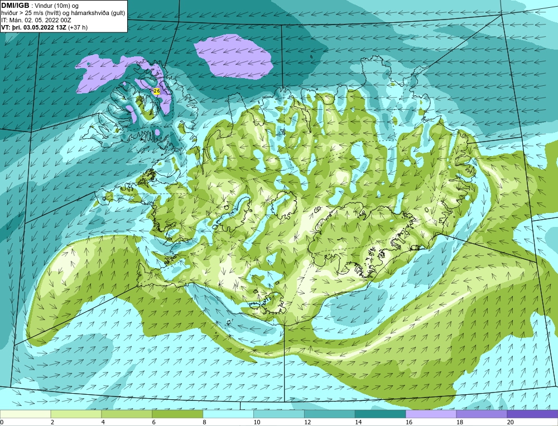Select the 18-20 m/s purple legend swatch
This screenshot has height=426, width=558.
(482, 414)
